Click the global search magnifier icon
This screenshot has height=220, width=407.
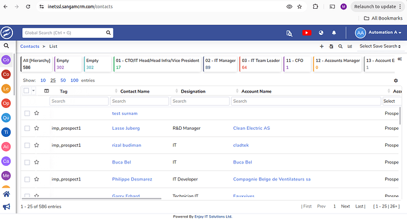(x=108, y=32)
